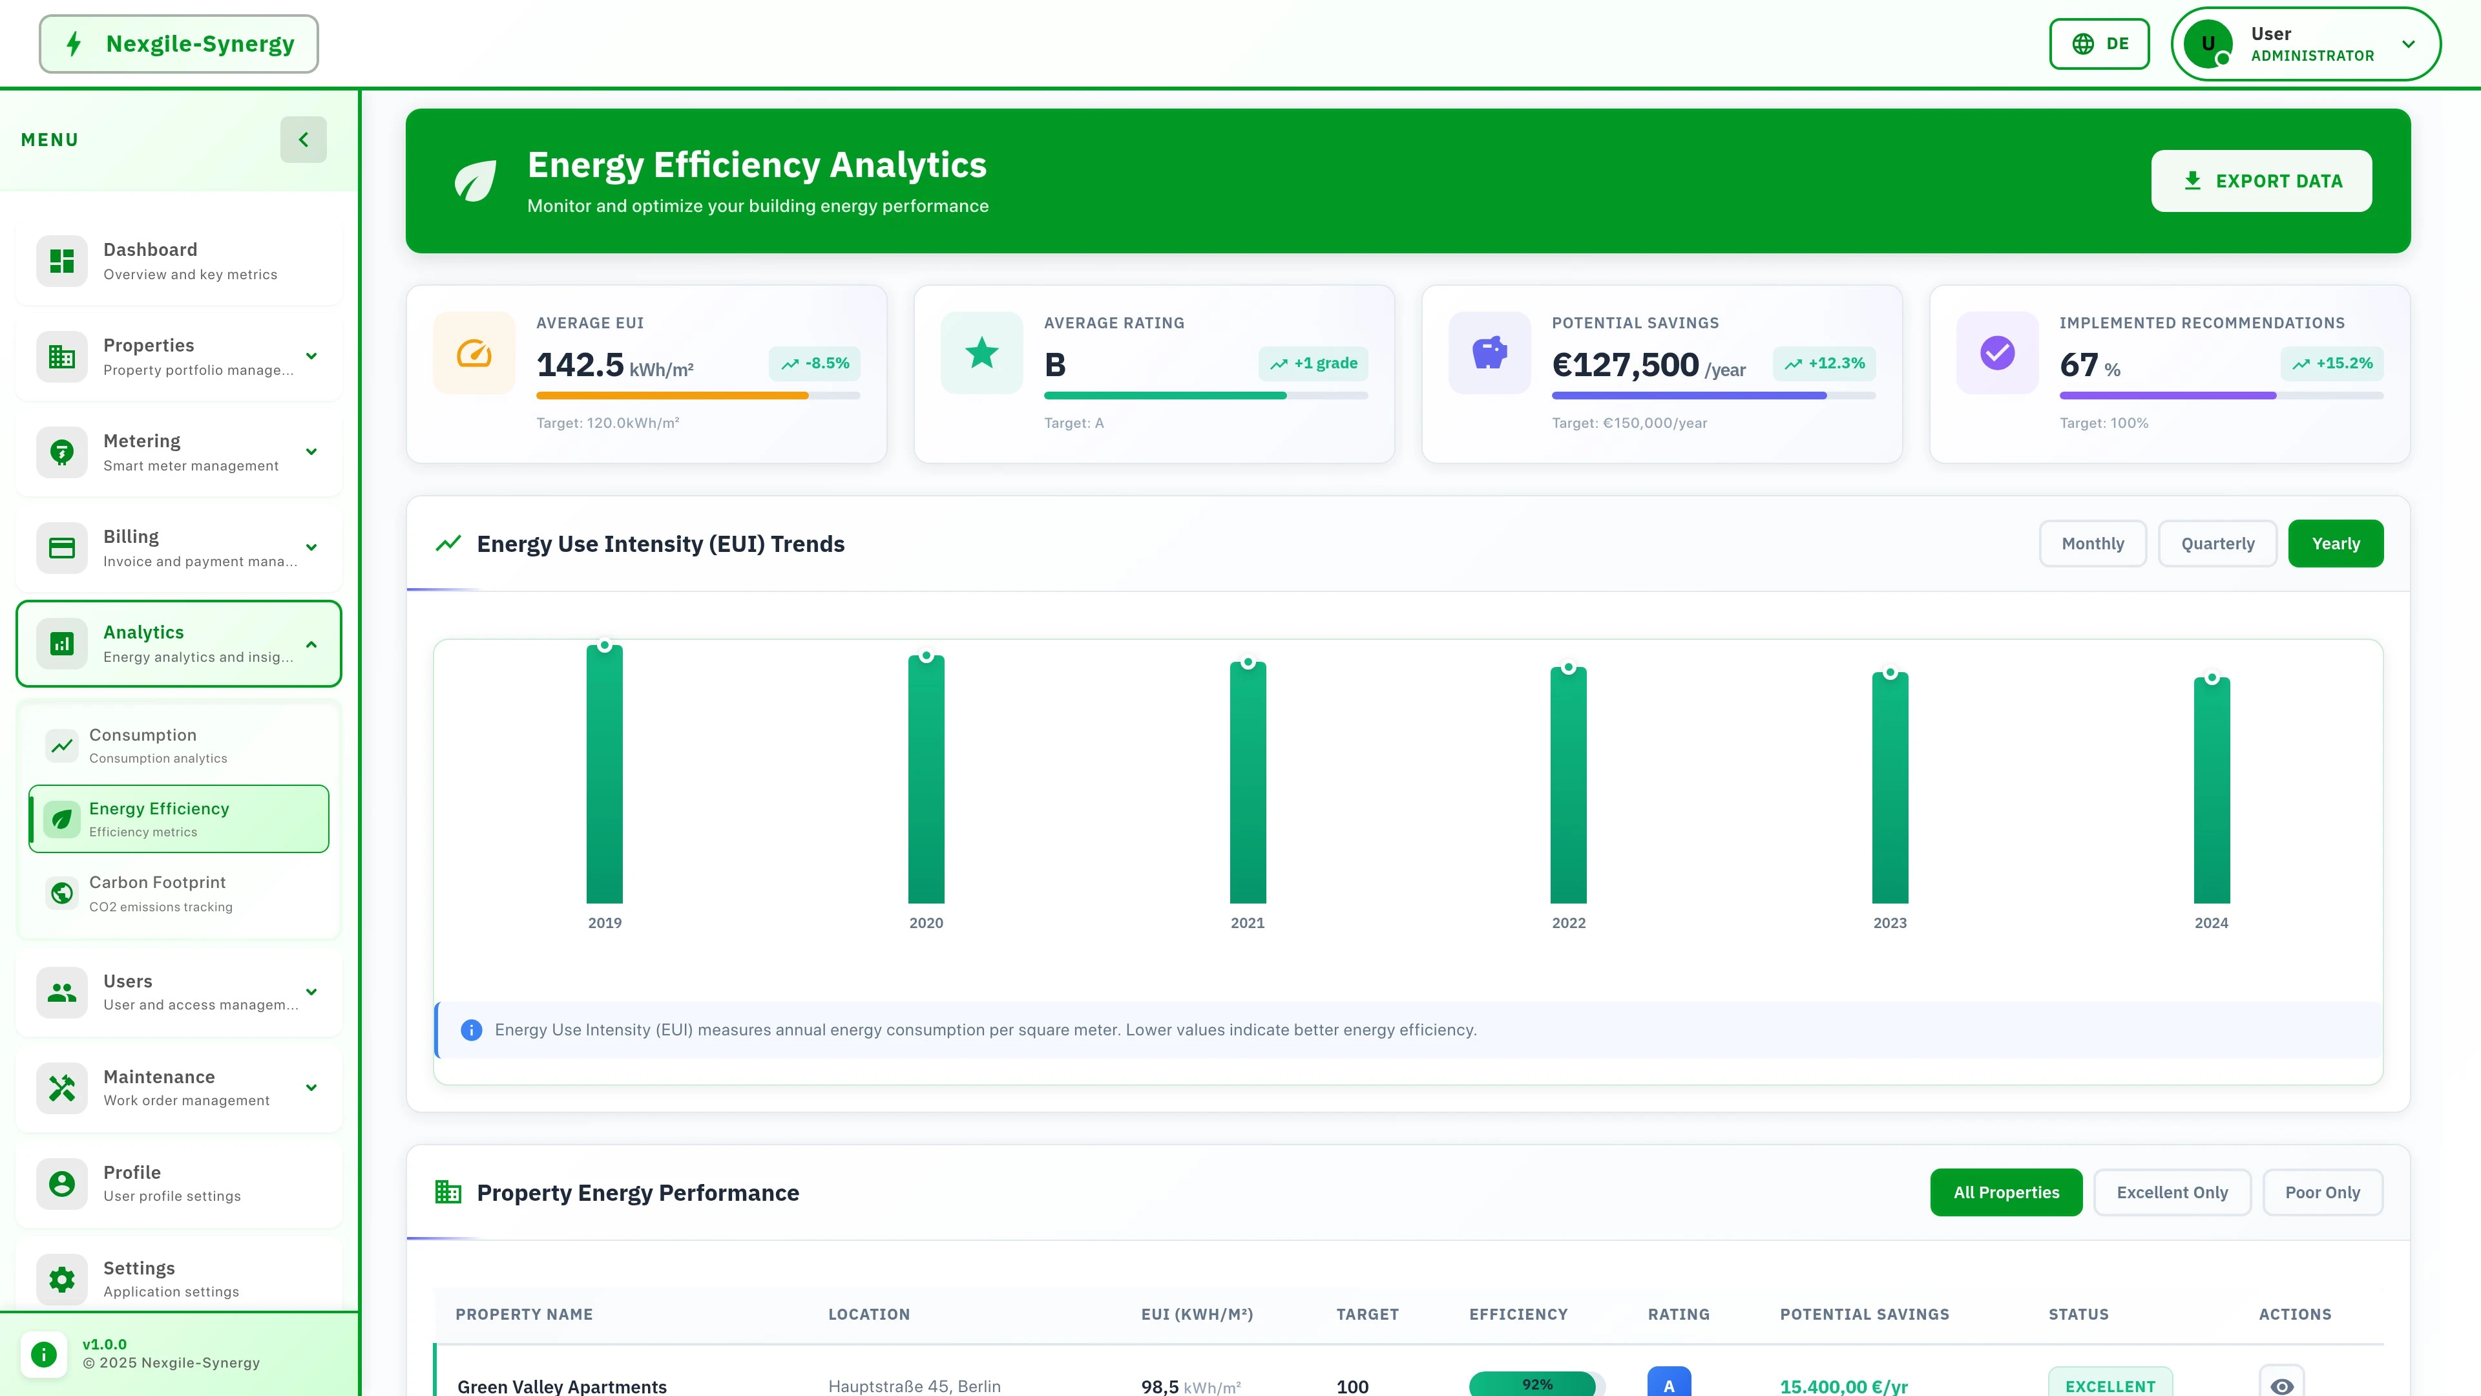2481x1396 pixels.
Task: Click the Export Data button
Action: [2263, 181]
